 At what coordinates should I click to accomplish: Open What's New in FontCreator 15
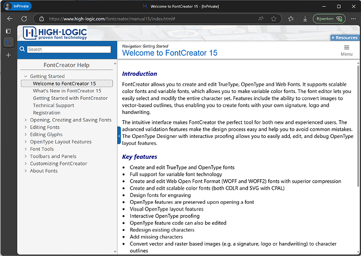pos(67,91)
